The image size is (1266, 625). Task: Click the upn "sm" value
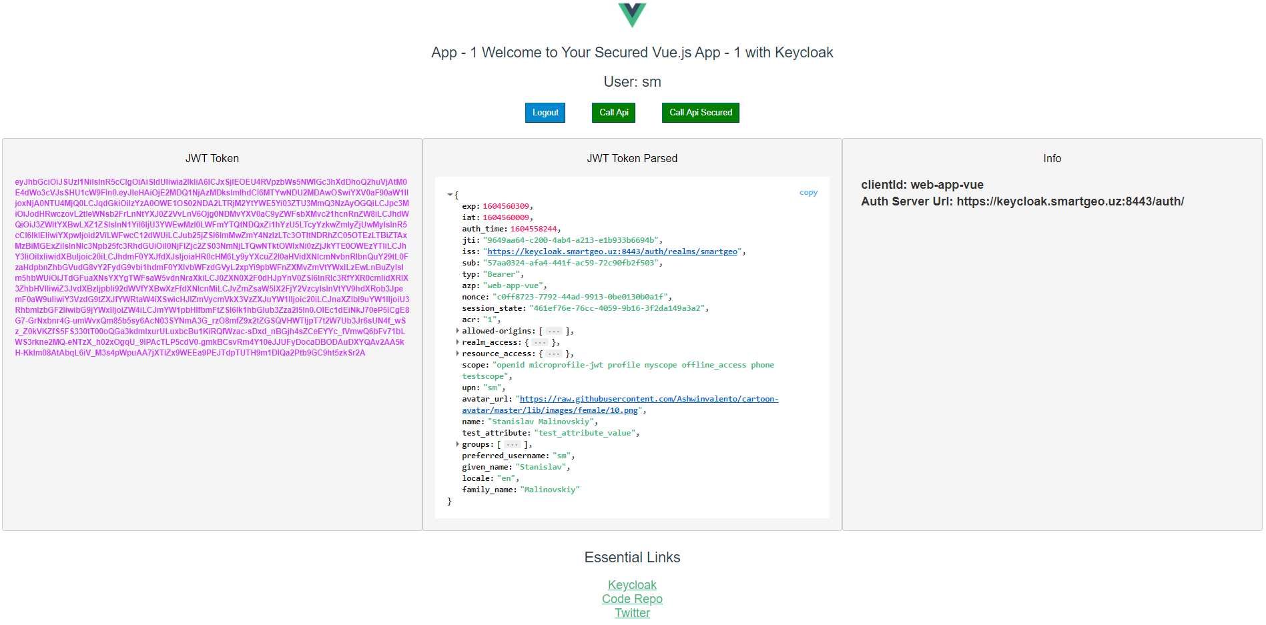click(x=492, y=388)
